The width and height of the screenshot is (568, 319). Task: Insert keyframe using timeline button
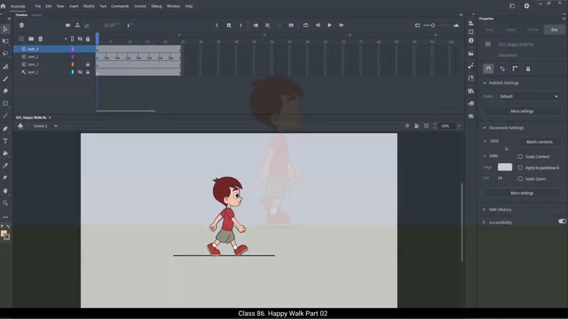(x=229, y=25)
